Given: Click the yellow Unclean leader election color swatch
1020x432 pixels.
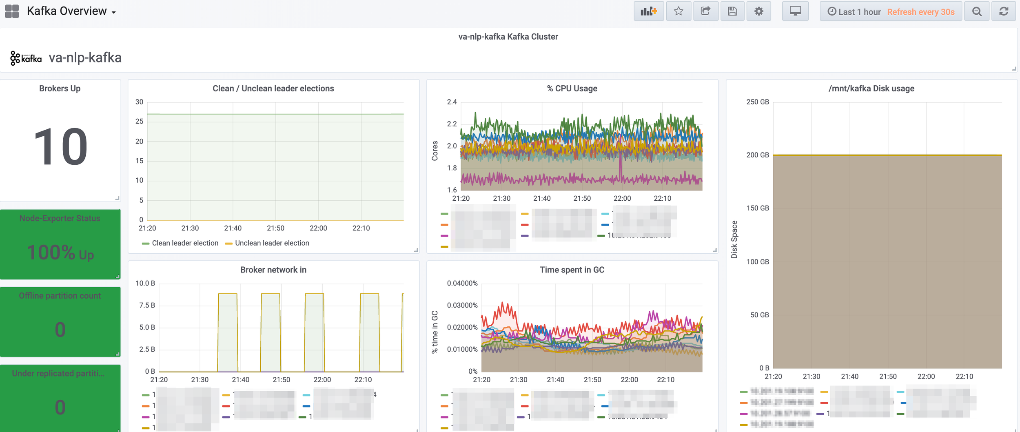Looking at the screenshot, I should (228, 244).
